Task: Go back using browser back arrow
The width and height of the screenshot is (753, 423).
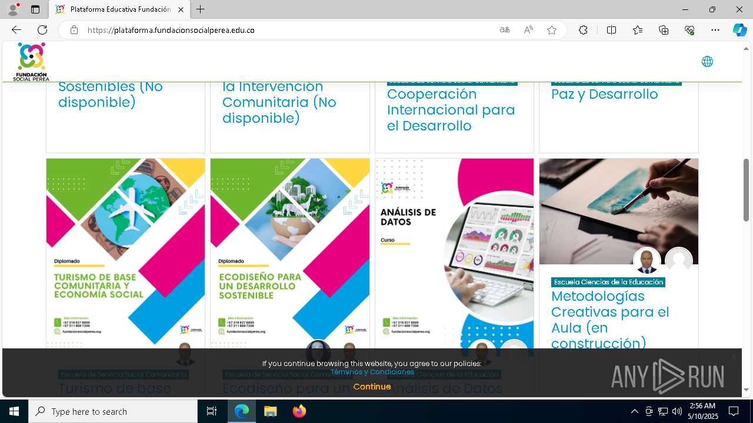Action: click(16, 30)
